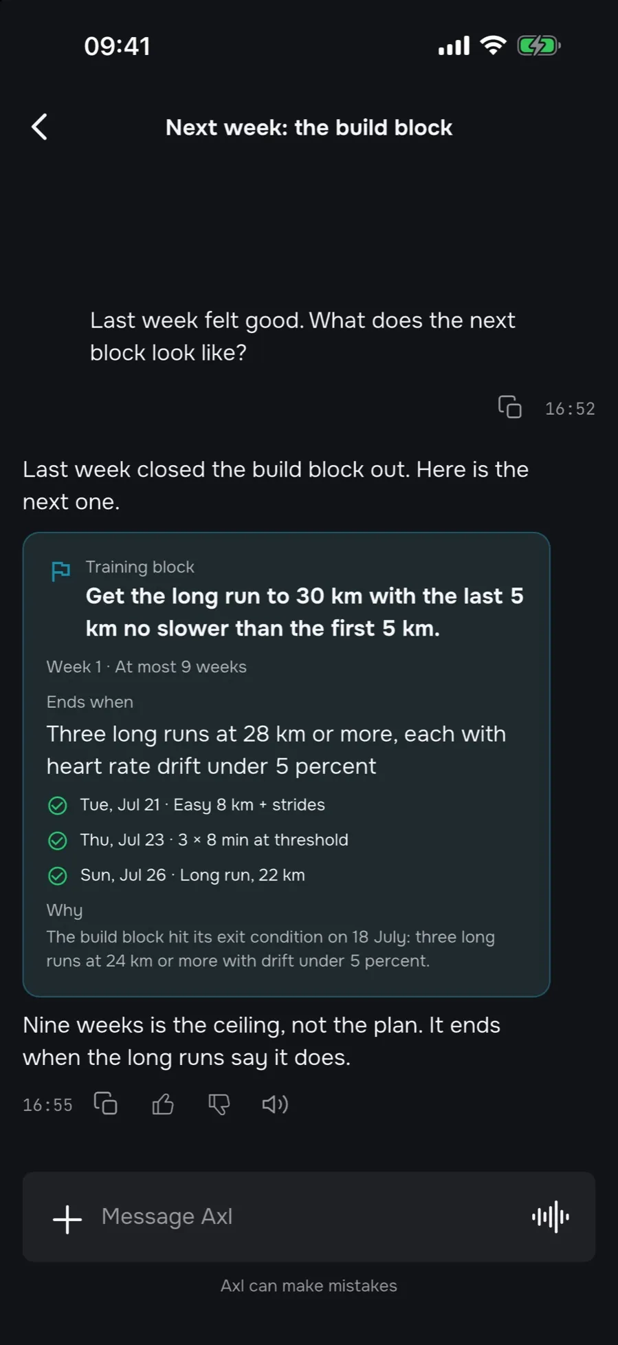Tap the user message about next block
Image resolution: width=618 pixels, height=1345 pixels.
tap(302, 336)
